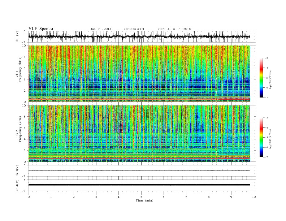This screenshot has width=286, height=221.
Task: Select the "ch.3(V)" axis label
Action: (x=17, y=171)
